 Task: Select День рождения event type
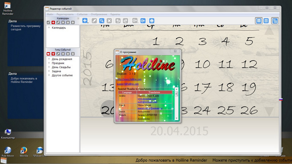pos(62,59)
